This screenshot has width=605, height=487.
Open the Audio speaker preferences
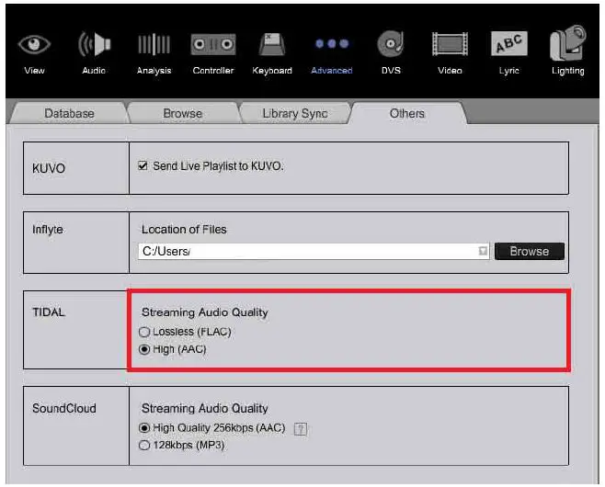coord(94,44)
